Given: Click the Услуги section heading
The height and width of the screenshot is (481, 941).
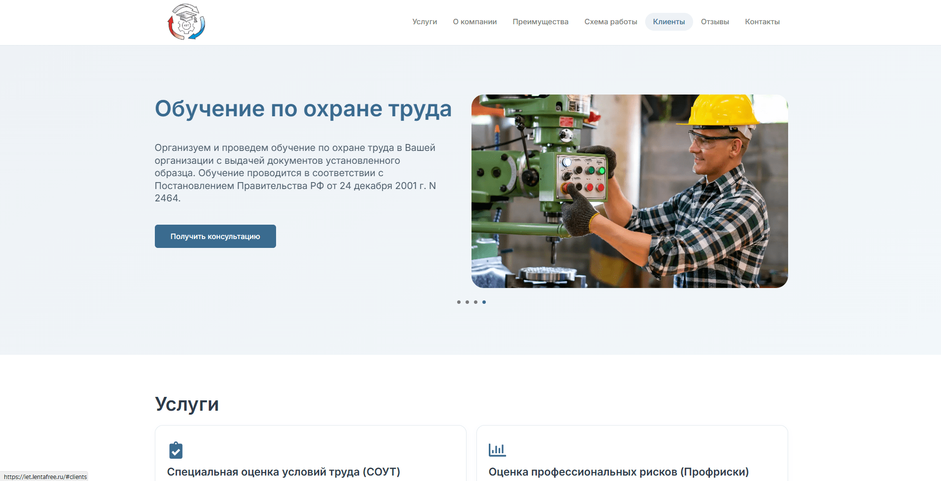Looking at the screenshot, I should 187,404.
